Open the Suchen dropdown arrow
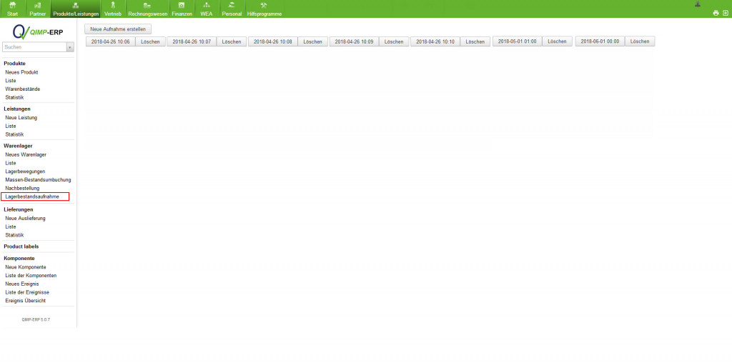732x363 pixels. pos(71,47)
